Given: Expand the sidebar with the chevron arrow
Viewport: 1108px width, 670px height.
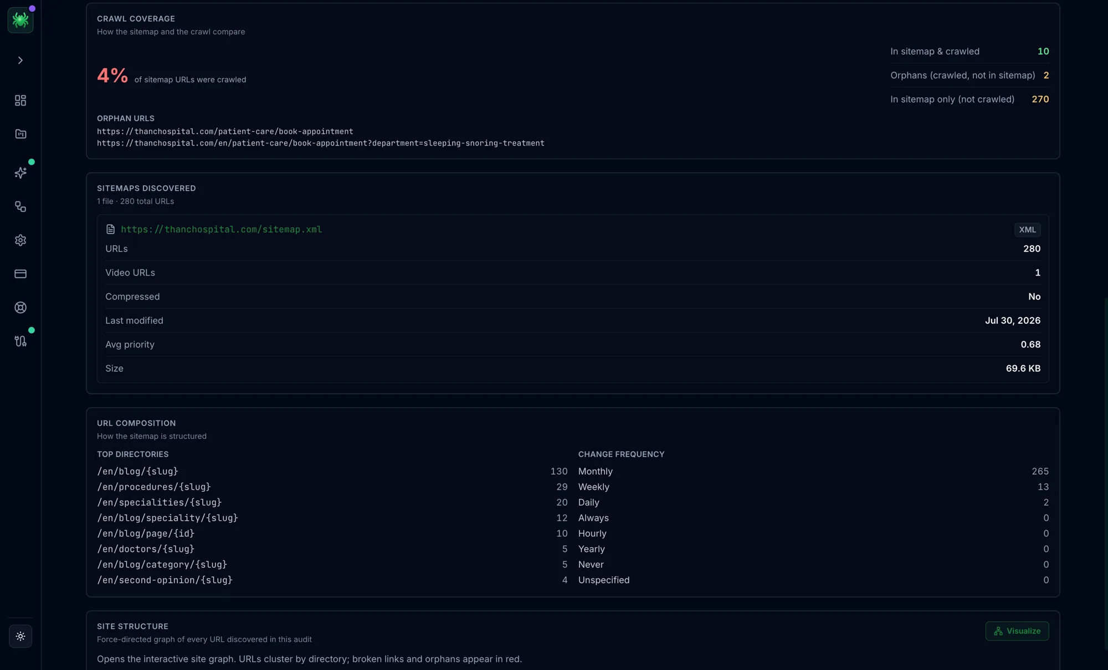Looking at the screenshot, I should [x=20, y=60].
